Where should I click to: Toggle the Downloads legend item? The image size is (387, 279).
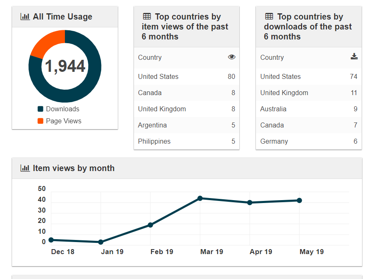tap(58, 109)
